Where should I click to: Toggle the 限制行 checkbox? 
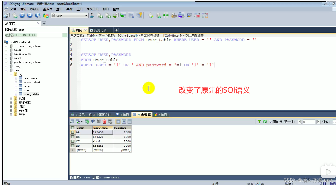[x=271, y=122]
